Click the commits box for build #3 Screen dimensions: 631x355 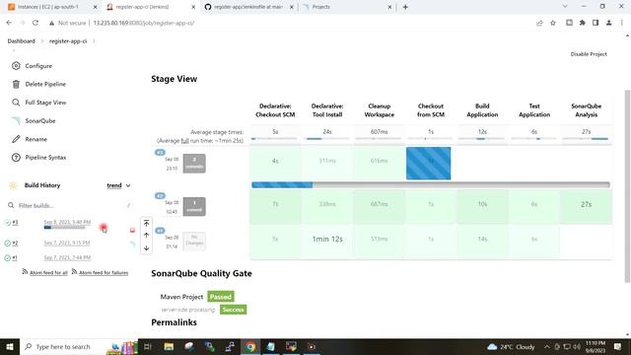coord(194,164)
